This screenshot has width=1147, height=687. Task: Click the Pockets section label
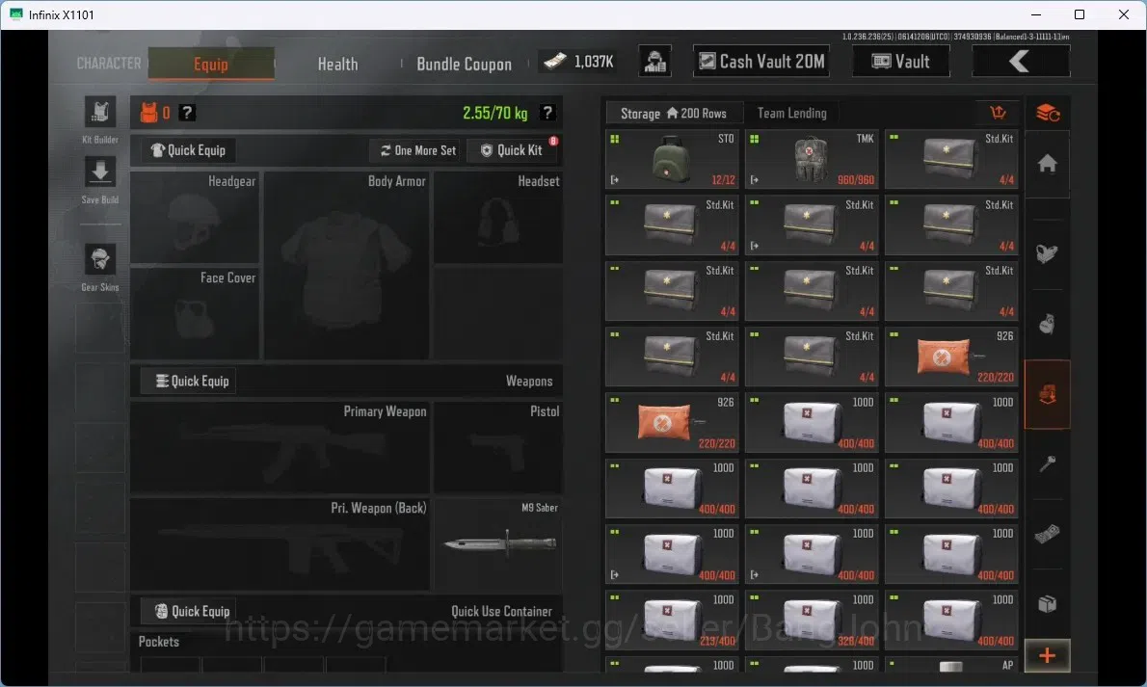tap(159, 642)
